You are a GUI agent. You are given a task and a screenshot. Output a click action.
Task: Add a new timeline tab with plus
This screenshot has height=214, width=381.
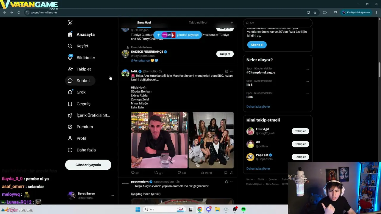tap(232, 23)
